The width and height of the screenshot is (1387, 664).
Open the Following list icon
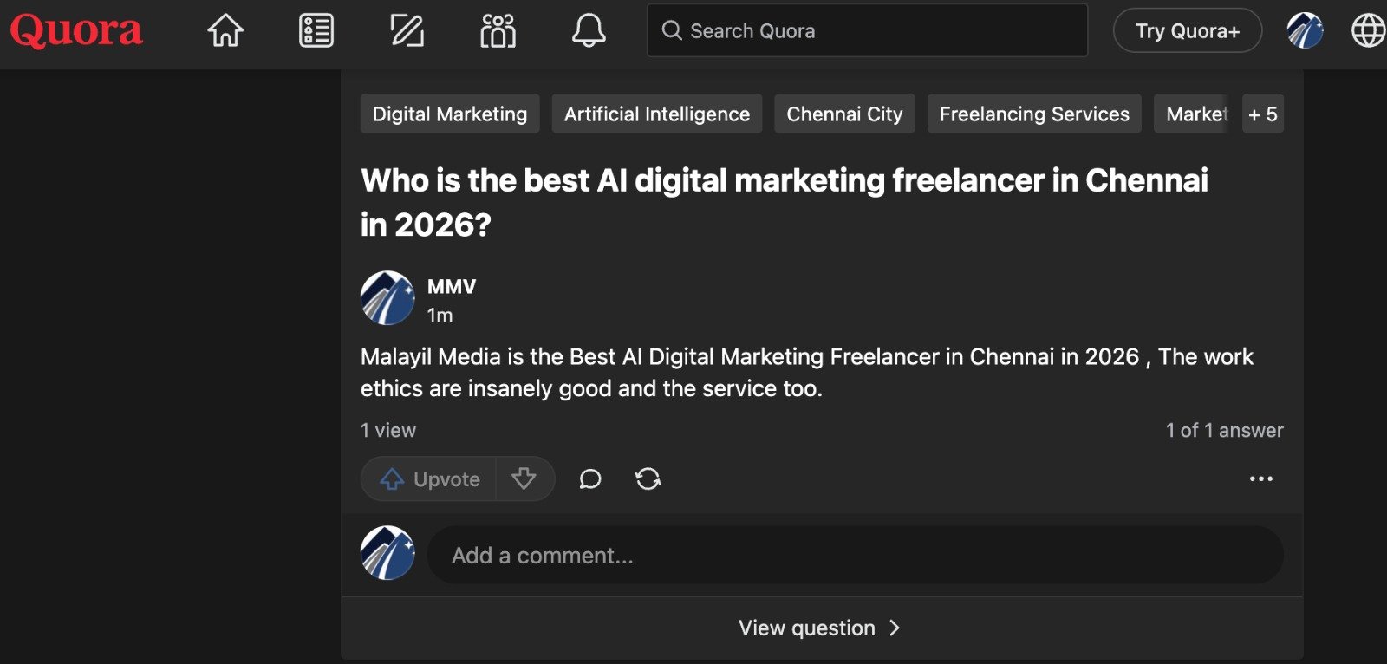click(x=316, y=31)
